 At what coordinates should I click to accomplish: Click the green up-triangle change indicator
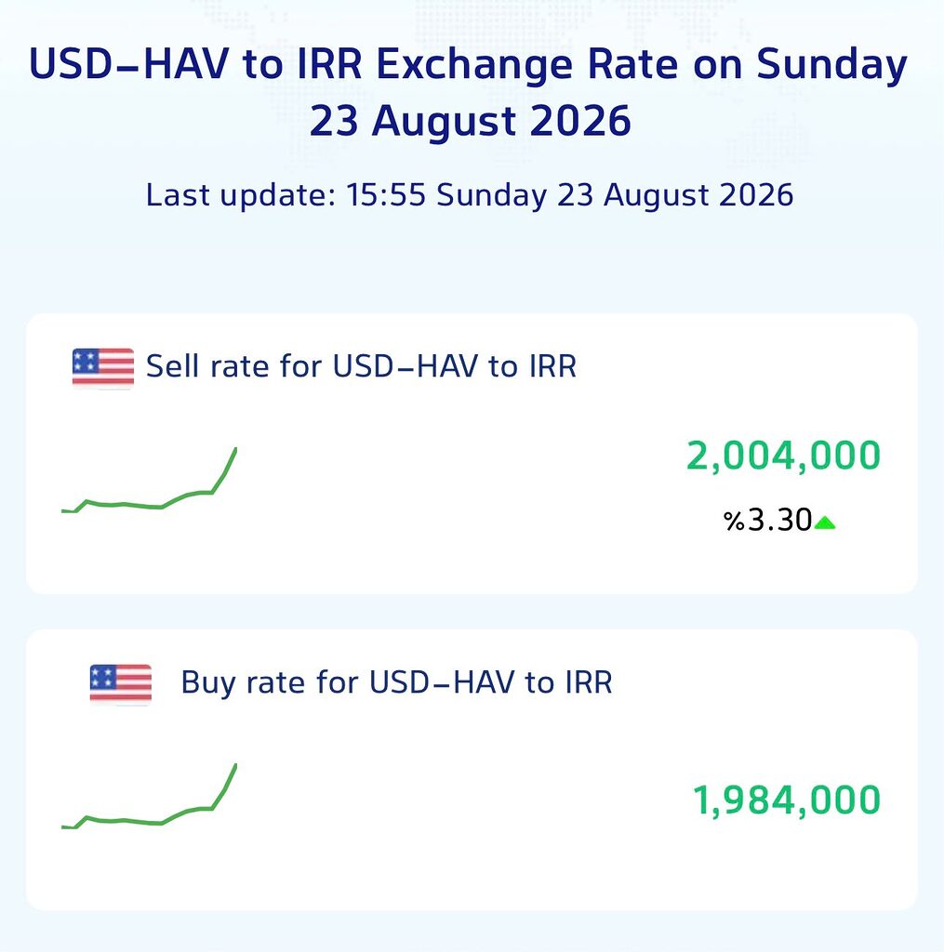click(824, 522)
